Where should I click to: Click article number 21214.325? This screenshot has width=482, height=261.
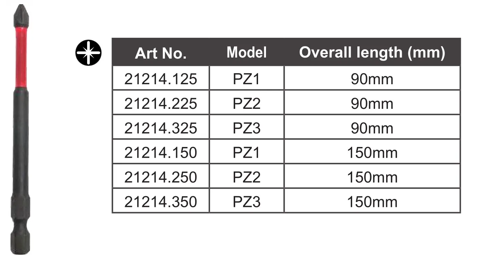[x=160, y=128]
